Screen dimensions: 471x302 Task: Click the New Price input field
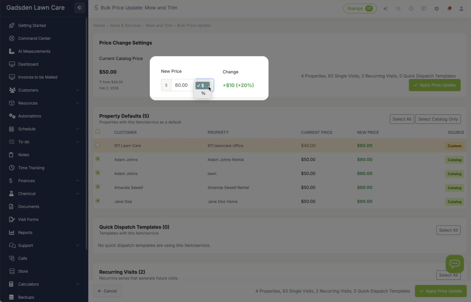click(x=182, y=85)
